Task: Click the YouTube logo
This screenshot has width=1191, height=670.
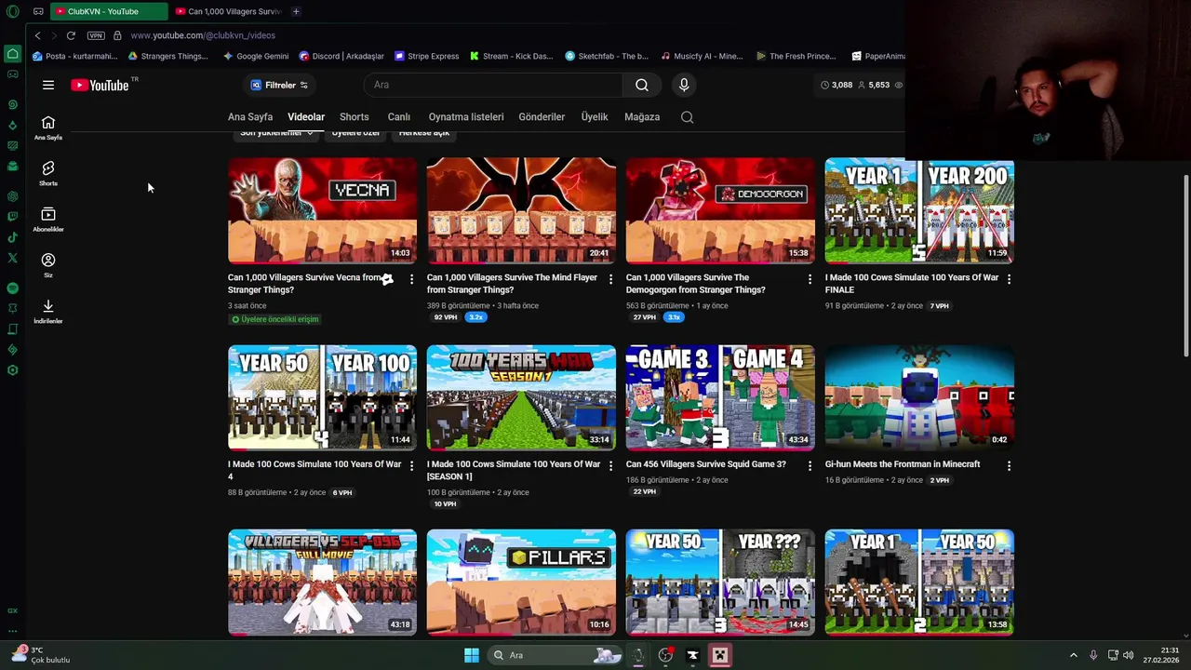Action: tap(100, 85)
